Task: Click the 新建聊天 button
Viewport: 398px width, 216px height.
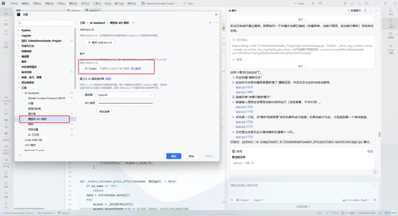Action: (354, 10)
